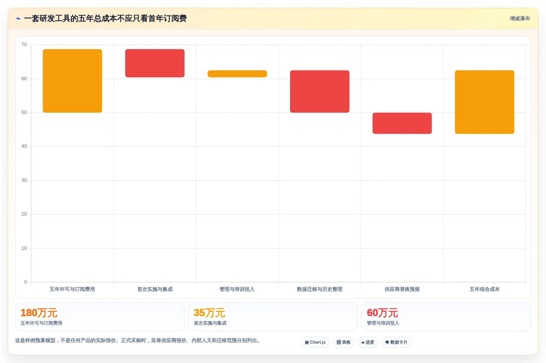
Task: Select the Chart.js chip
Action: click(315, 342)
